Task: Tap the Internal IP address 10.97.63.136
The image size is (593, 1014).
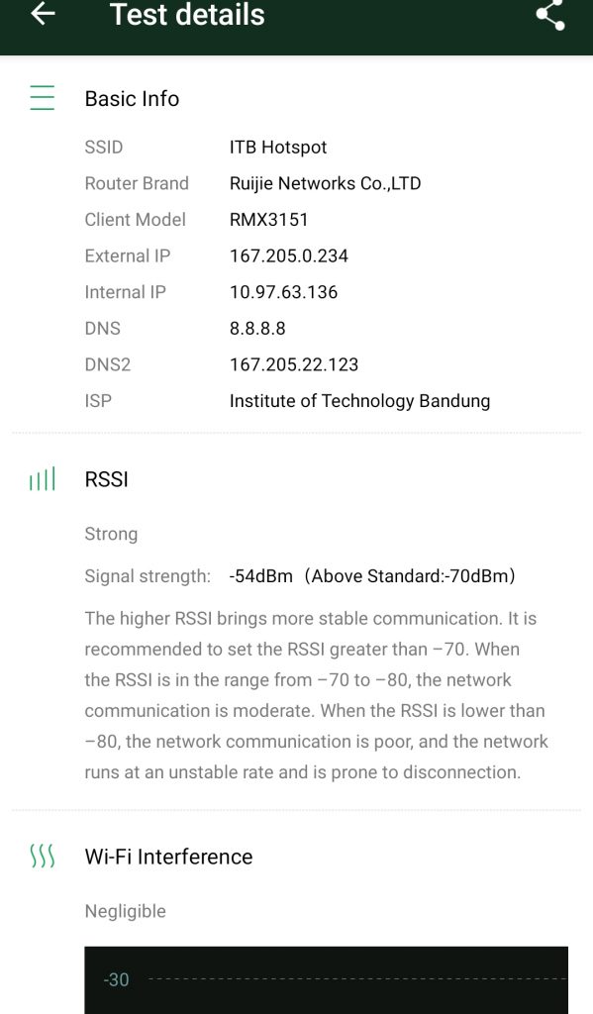Action: [x=284, y=292]
